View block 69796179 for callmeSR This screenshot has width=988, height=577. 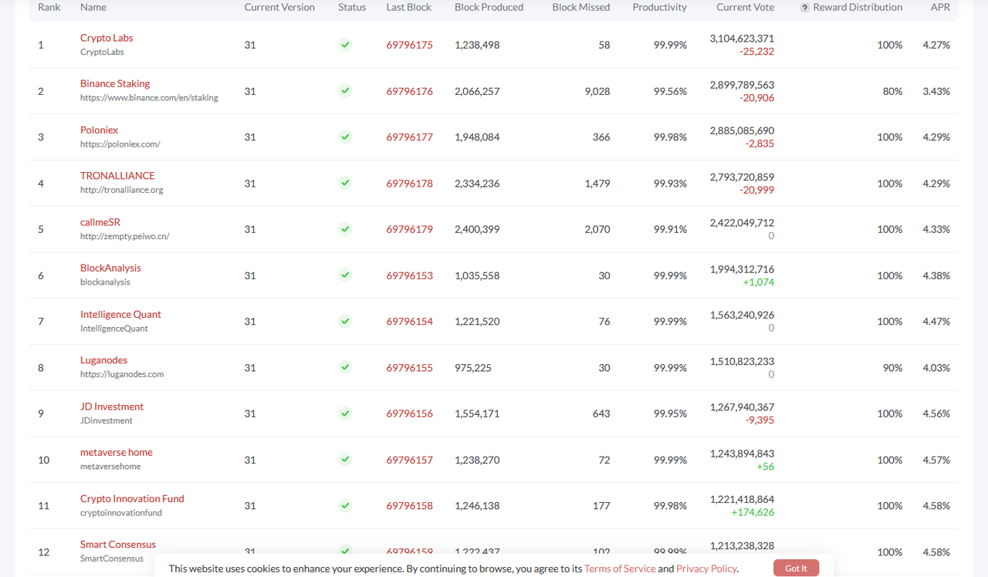pos(410,229)
